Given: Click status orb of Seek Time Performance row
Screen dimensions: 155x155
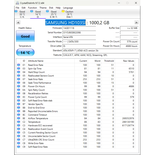Looking at the screenshot, I should (x=19, y=83).
